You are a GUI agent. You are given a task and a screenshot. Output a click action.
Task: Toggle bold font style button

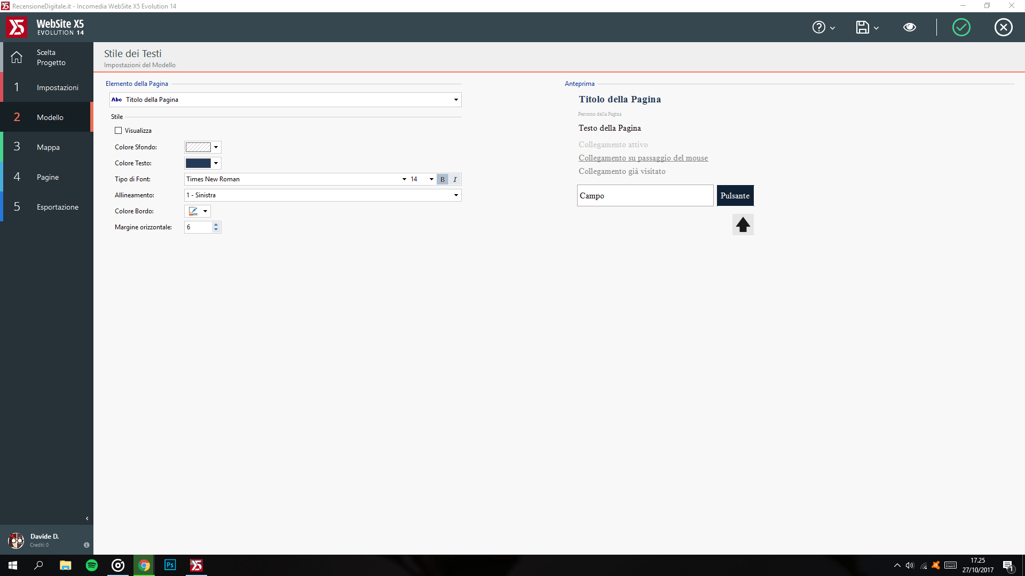(443, 179)
